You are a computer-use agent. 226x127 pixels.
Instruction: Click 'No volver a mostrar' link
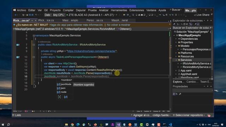tap(119, 25)
